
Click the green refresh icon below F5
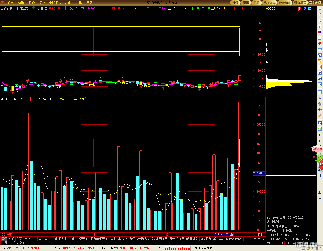320,129
